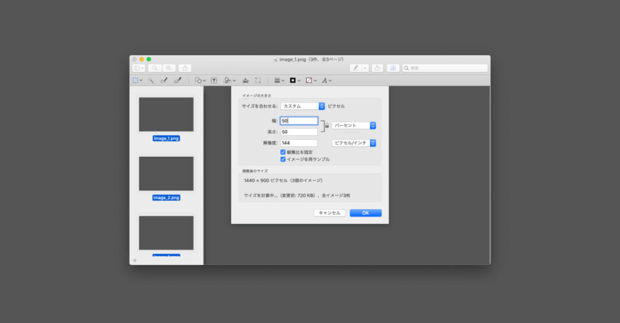The height and width of the screenshot is (323, 620).
Task: Activate the Instant Alpha magic wand
Action: point(151,80)
